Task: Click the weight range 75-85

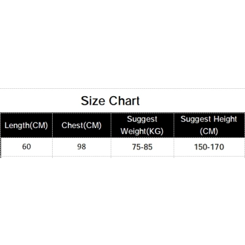Action: coord(142,147)
